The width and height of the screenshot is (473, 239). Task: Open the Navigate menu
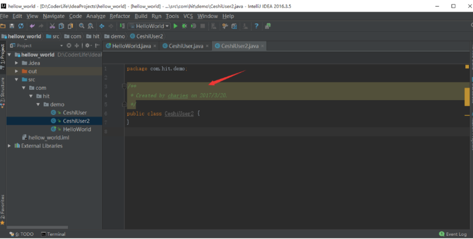point(54,16)
